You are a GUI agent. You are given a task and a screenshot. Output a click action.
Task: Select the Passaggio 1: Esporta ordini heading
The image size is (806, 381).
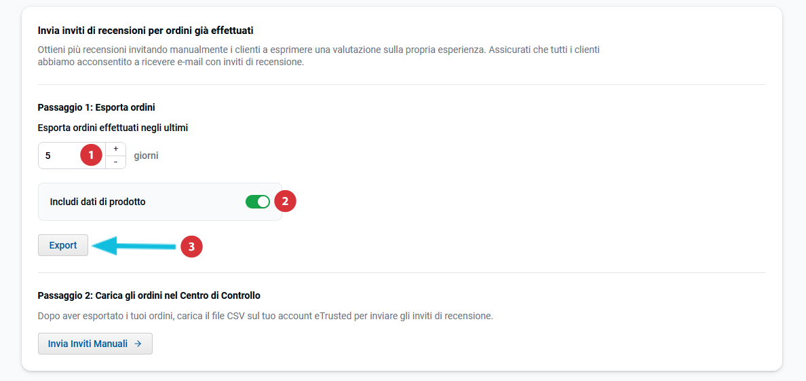(97, 107)
